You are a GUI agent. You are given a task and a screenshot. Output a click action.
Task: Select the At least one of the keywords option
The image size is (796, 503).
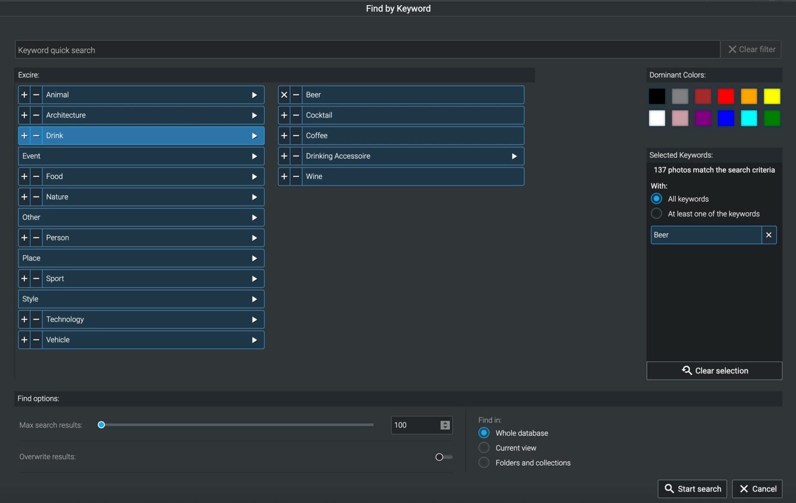tap(656, 214)
